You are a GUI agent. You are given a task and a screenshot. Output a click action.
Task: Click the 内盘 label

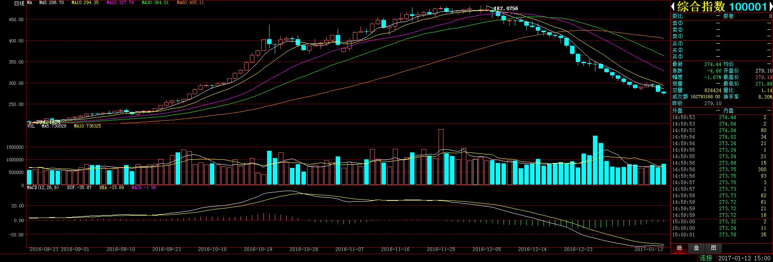coord(728,110)
